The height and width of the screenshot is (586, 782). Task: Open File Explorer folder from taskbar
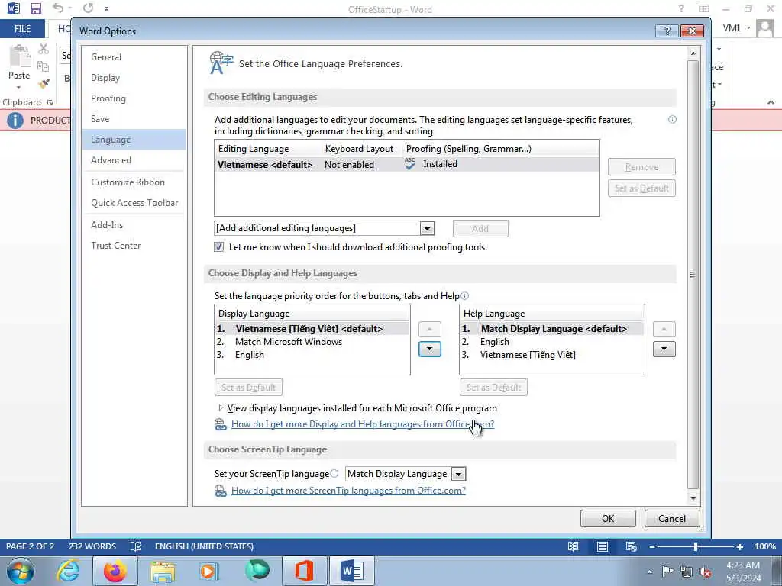[163, 571]
